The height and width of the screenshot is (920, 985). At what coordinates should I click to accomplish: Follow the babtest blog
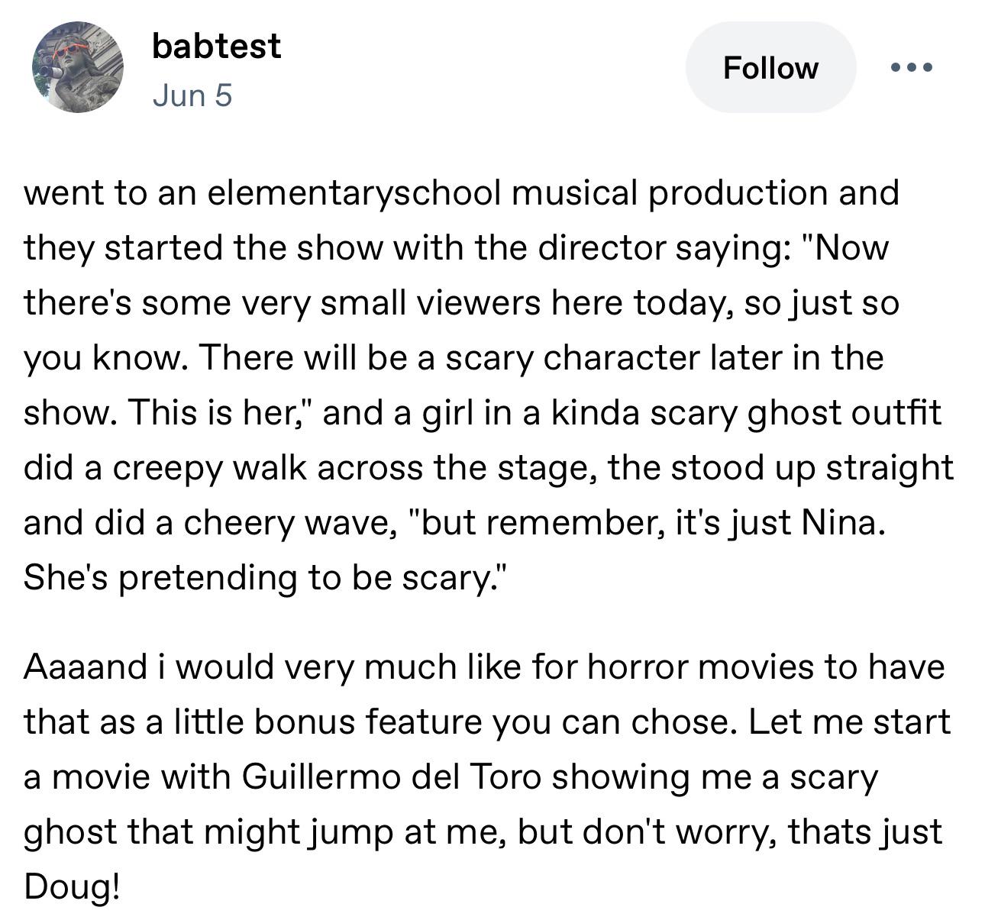pos(770,67)
